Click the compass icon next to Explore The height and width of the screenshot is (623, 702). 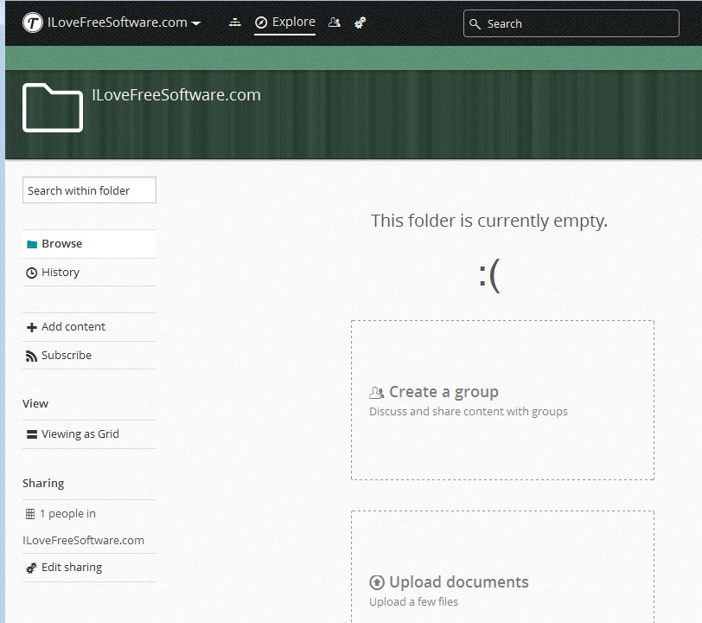point(261,22)
